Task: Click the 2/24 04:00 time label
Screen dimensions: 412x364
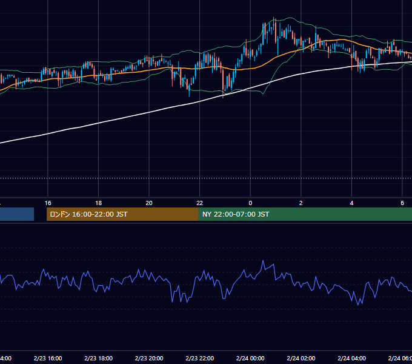Action: [351, 358]
